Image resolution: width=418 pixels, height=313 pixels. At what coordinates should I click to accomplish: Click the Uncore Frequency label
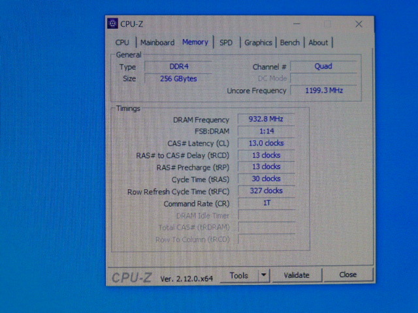(x=256, y=91)
